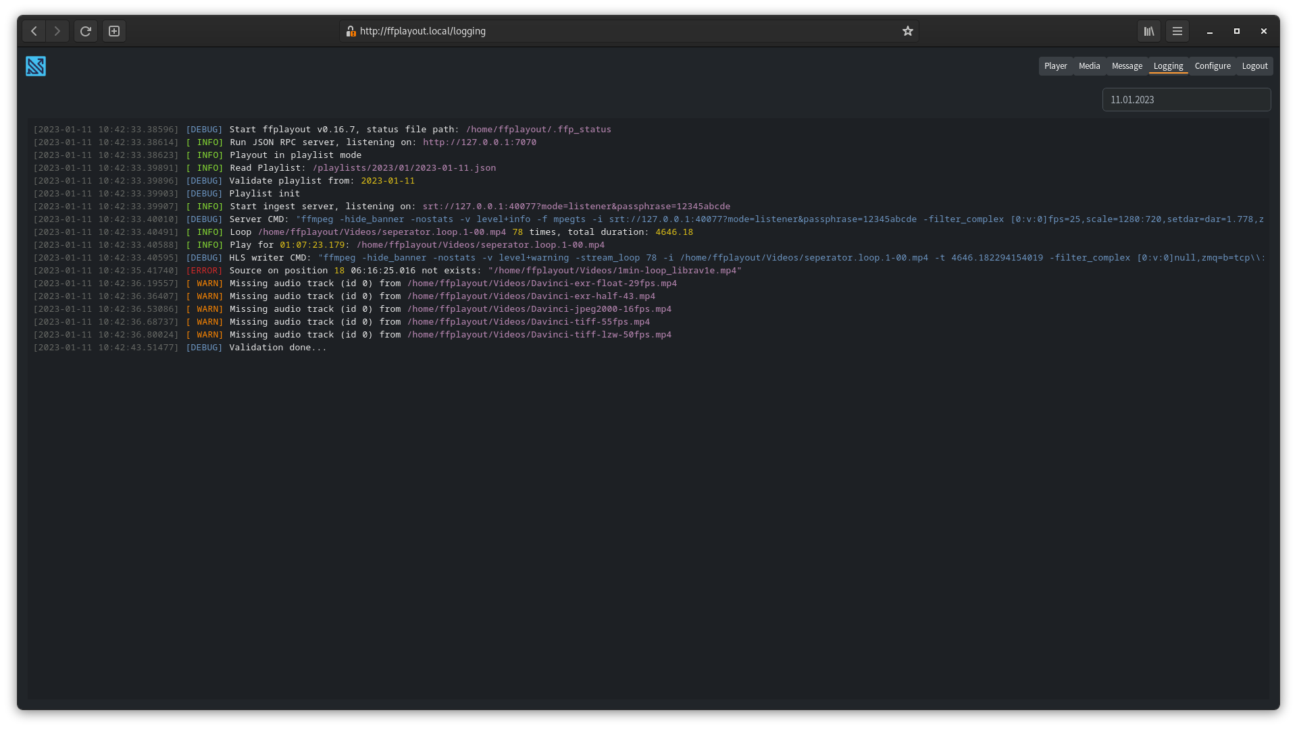Open a new tab with the plus icon
This screenshot has width=1297, height=729.
click(x=114, y=31)
